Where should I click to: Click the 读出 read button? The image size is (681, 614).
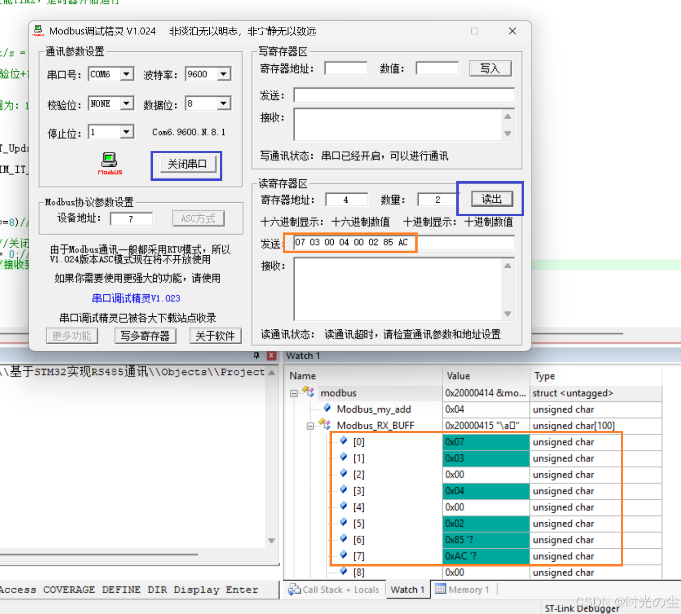(492, 199)
